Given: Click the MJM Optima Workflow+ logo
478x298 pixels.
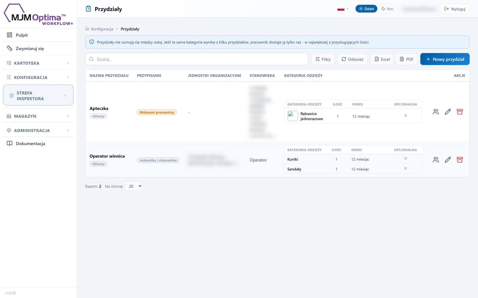Looking at the screenshot, I should [38, 15].
